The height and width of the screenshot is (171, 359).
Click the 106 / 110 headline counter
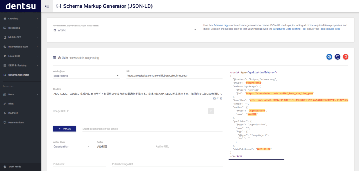(217, 99)
